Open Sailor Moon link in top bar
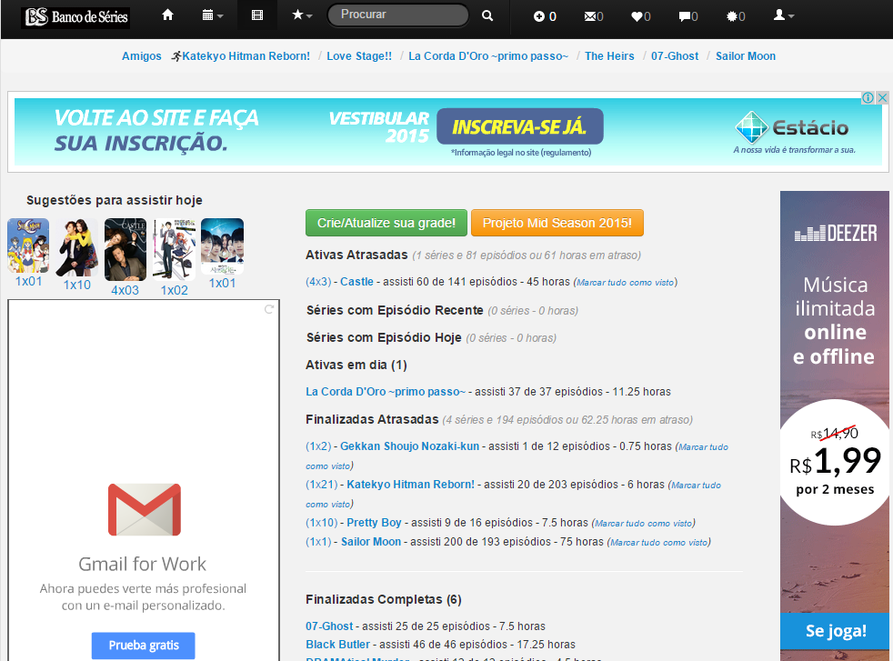 point(746,55)
